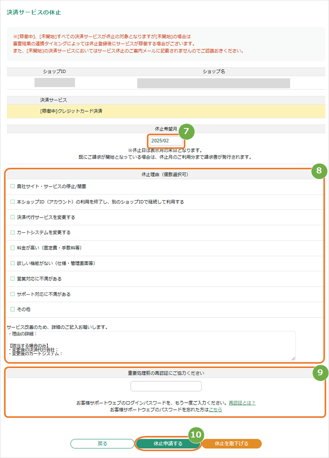Viewport: 329px width, 458px height.
Task: Click the 休止を取下げる button
Action: point(232,444)
